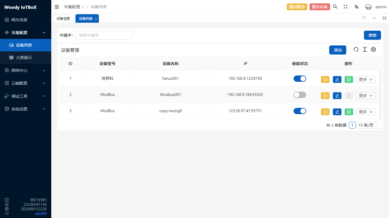Click the language translation icon
The width and height of the screenshot is (389, 218).
(356, 7)
